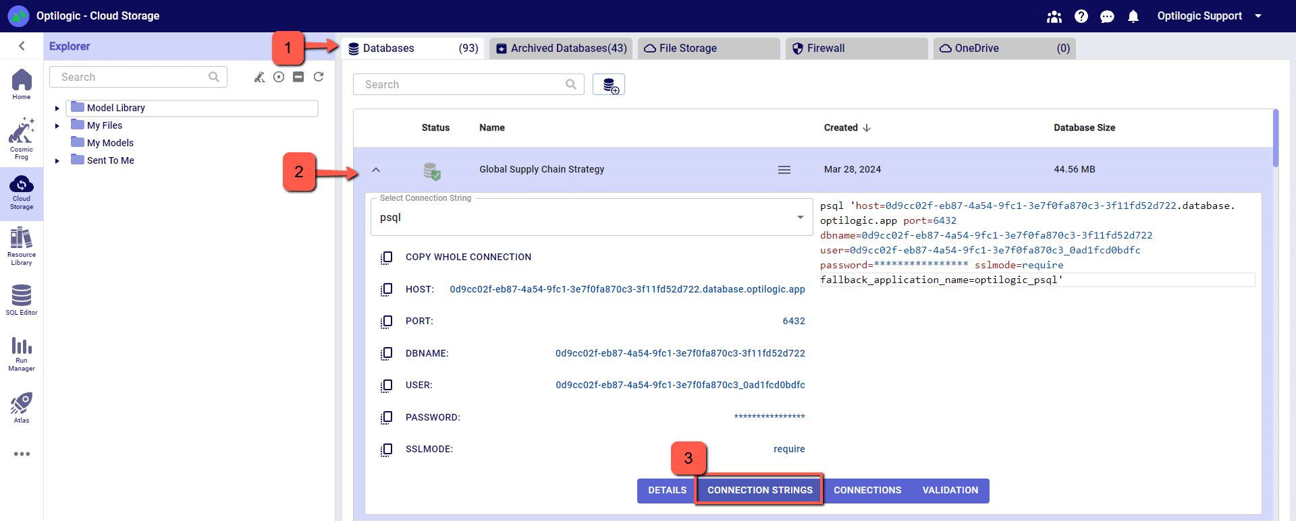
Task: Click the 44.56 MB size cell
Action: (1075, 169)
